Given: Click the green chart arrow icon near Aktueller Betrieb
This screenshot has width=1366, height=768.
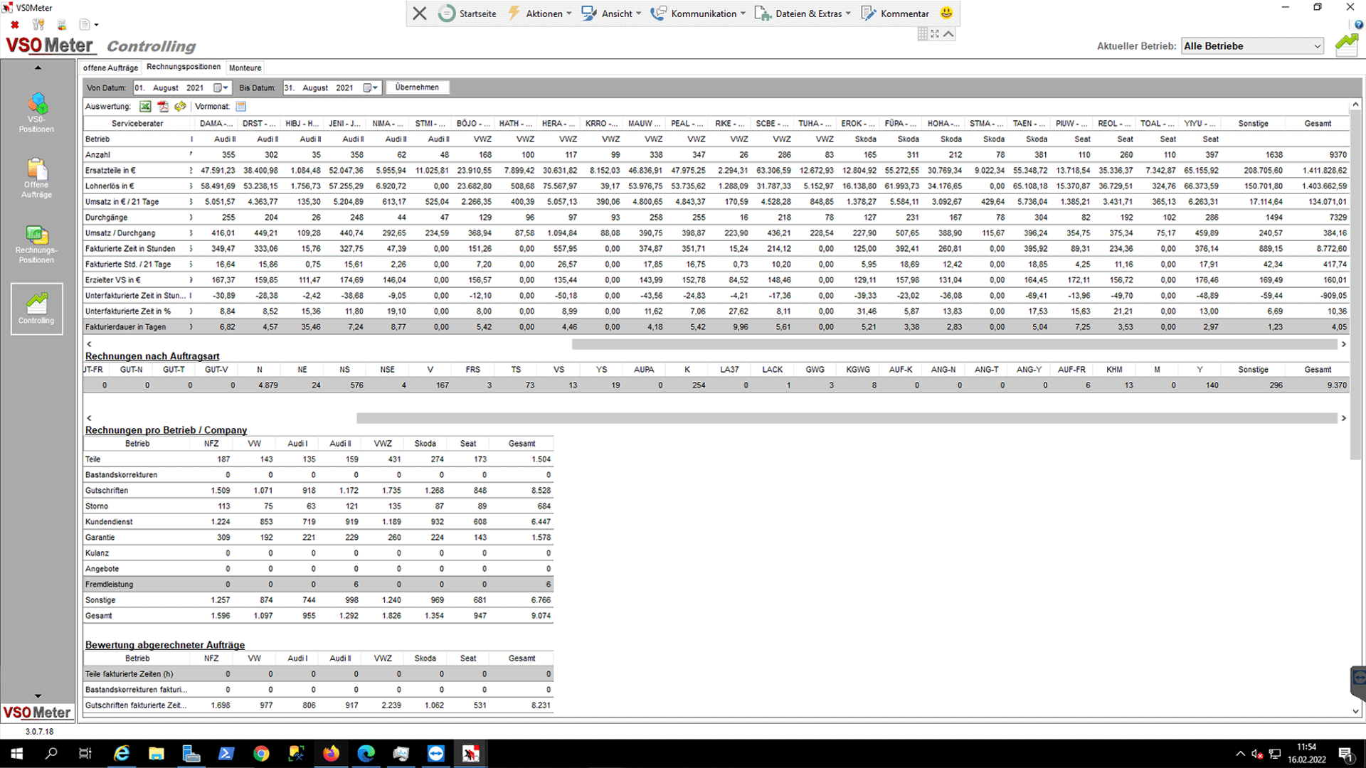Looking at the screenshot, I should coord(1347,45).
